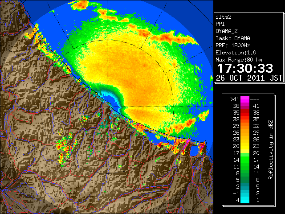
Task: Click the 'Elevation:1.0' text
Action: (x=236, y=53)
